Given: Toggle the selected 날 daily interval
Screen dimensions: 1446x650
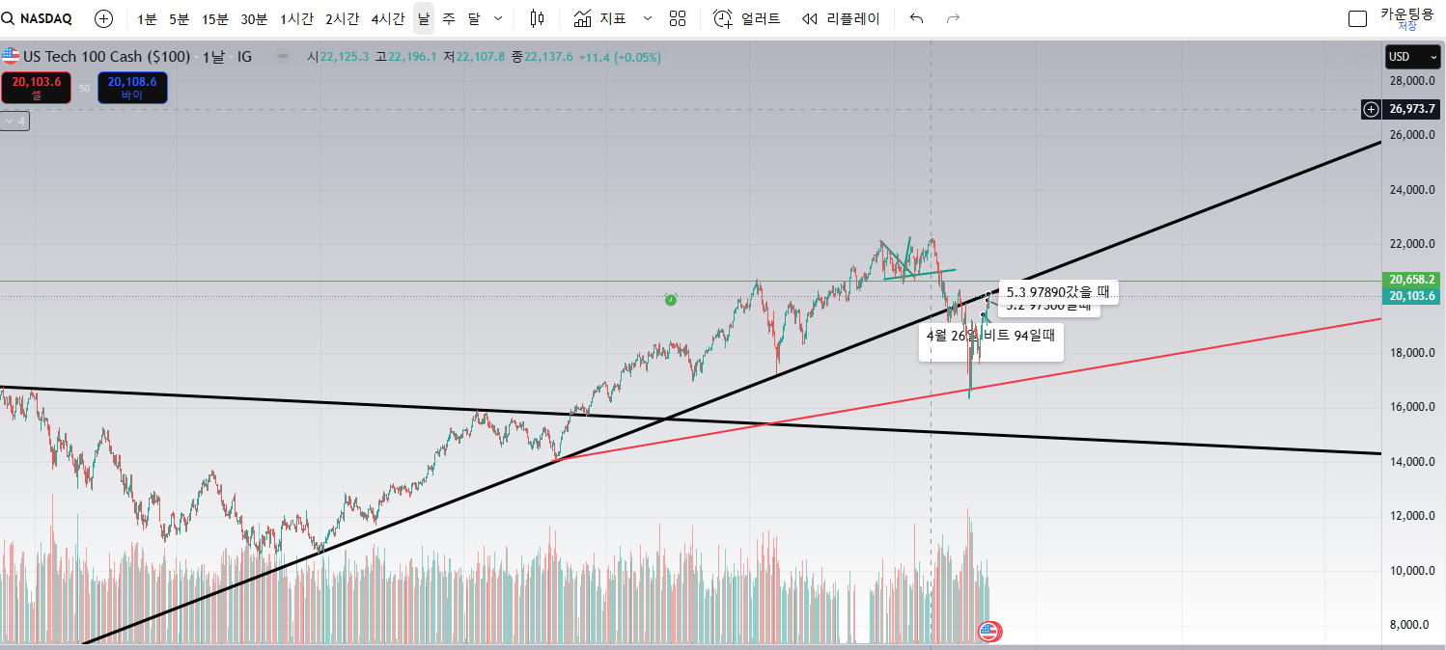Looking at the screenshot, I should (x=424, y=18).
